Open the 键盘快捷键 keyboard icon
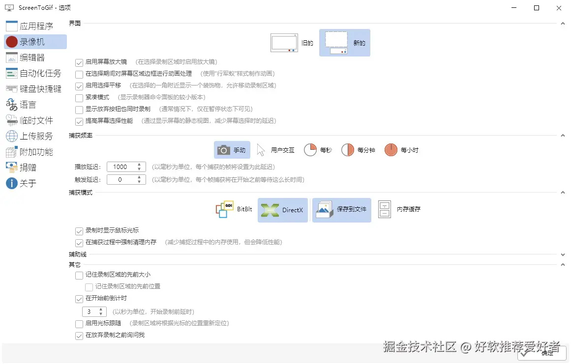The height and width of the screenshot is (364, 571). 12,89
